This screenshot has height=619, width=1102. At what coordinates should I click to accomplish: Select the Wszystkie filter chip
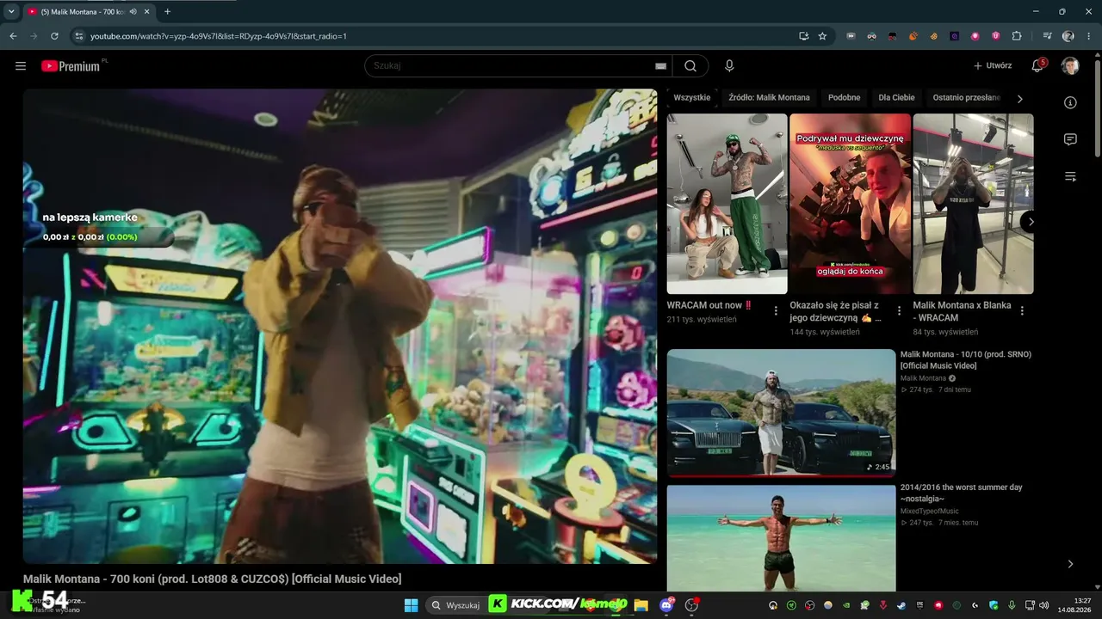click(x=692, y=98)
